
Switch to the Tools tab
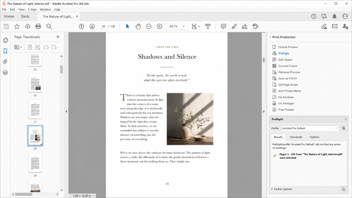[x=25, y=16]
